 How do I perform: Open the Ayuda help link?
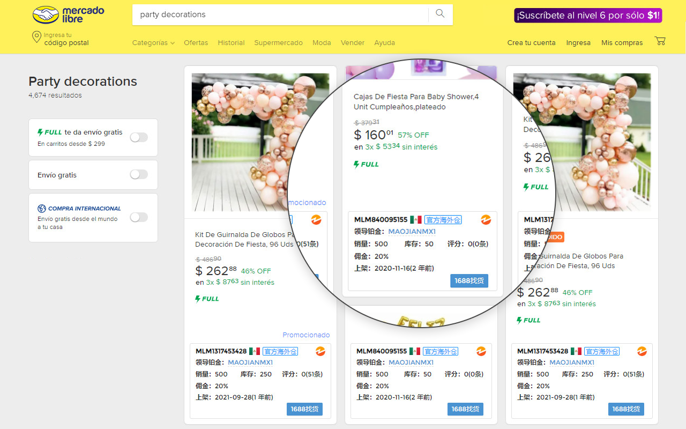[385, 43]
